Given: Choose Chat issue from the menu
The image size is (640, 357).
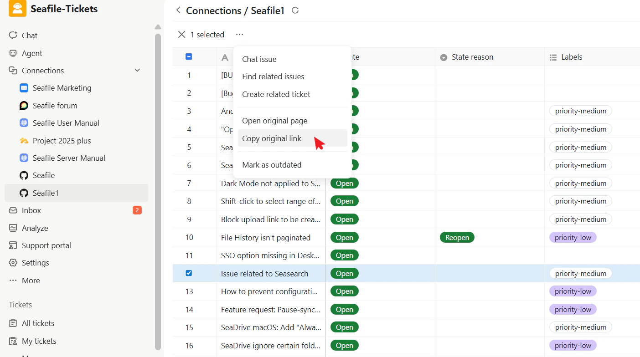Looking at the screenshot, I should point(292,59).
